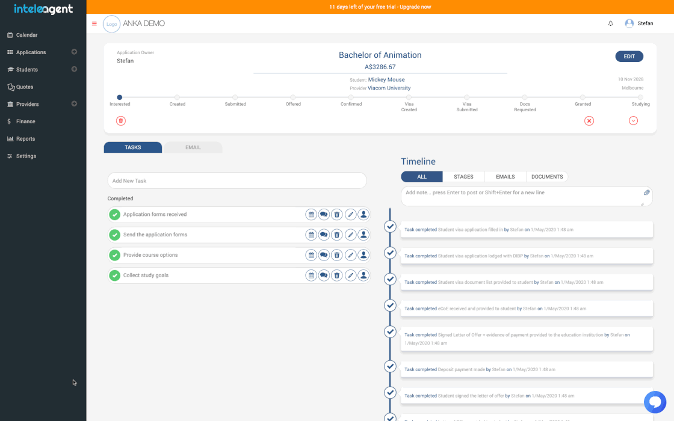Collapse the sidebar with hamburger menu
Image resolution: width=674 pixels, height=421 pixels.
(x=94, y=23)
